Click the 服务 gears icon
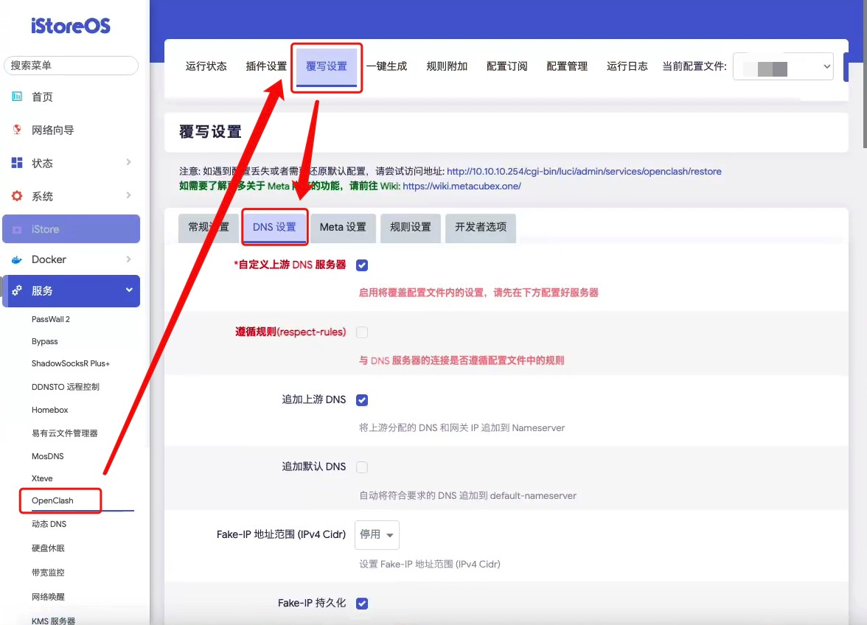Viewport: 867px width, 625px height. tap(17, 290)
